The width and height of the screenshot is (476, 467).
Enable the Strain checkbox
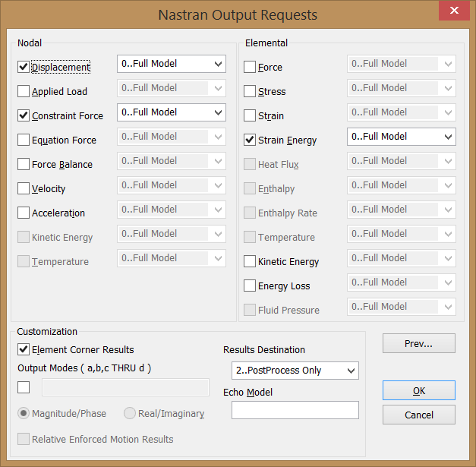250,115
